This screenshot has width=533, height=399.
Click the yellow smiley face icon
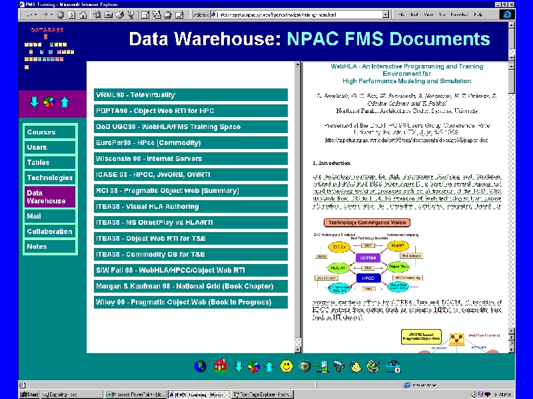pos(286,366)
